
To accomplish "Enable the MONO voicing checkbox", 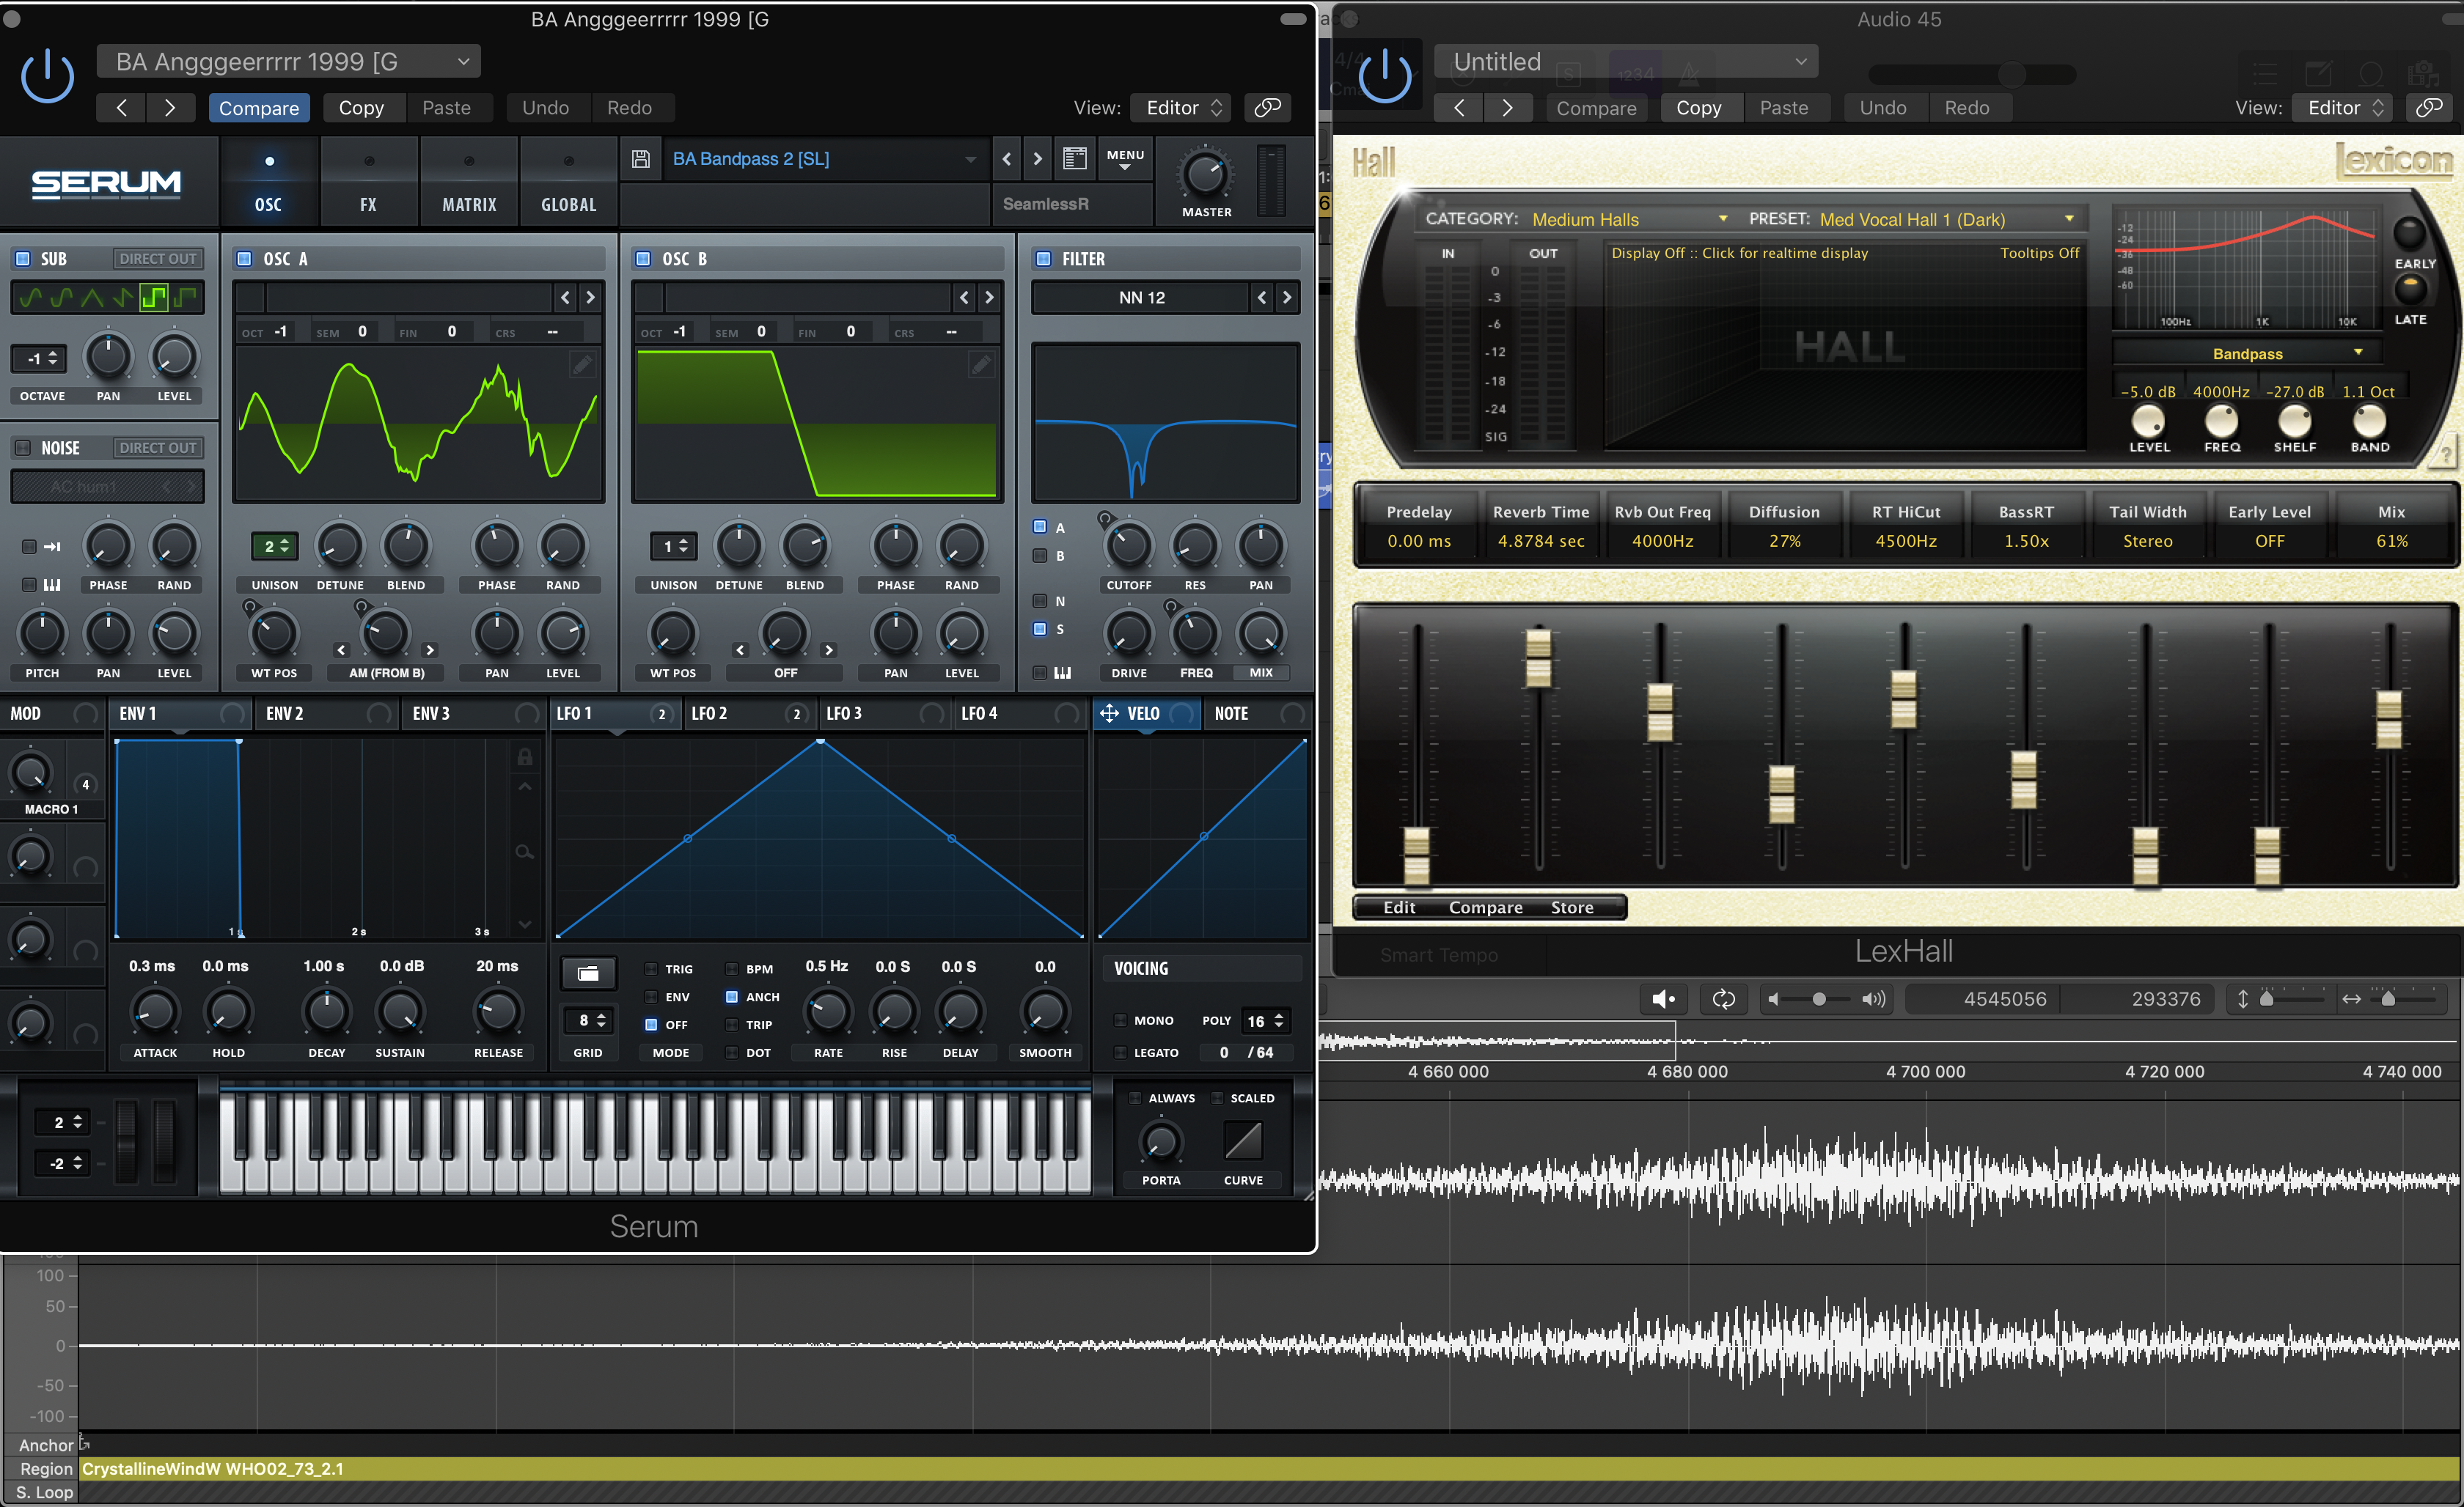I will pos(1120,1020).
